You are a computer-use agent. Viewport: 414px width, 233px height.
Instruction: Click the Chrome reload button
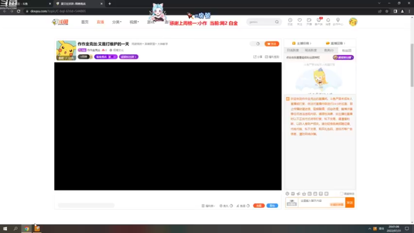[x=19, y=11]
